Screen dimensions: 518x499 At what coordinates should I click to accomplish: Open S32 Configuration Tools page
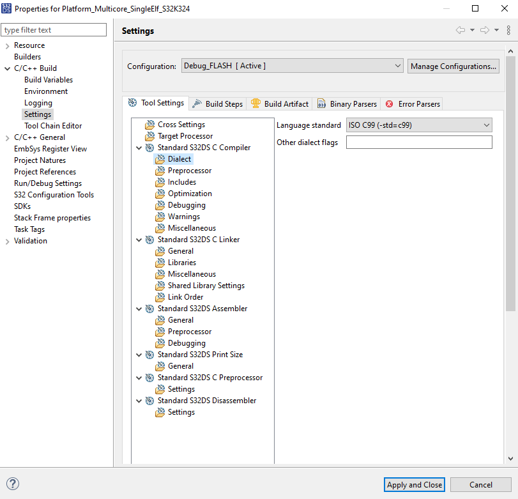(54, 195)
